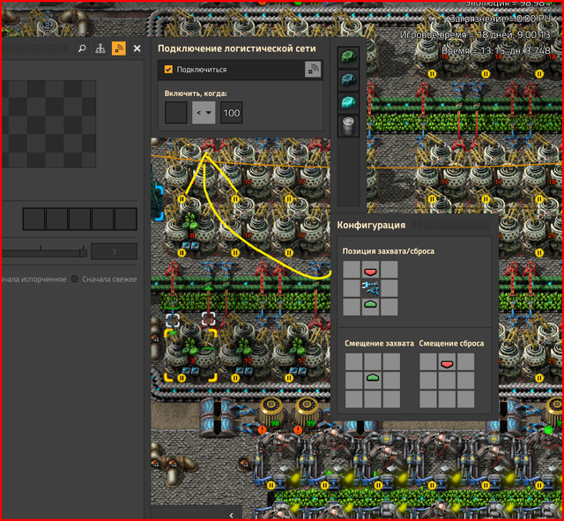Open the comparison operator dropdown
The height and width of the screenshot is (521, 564).
click(x=204, y=113)
